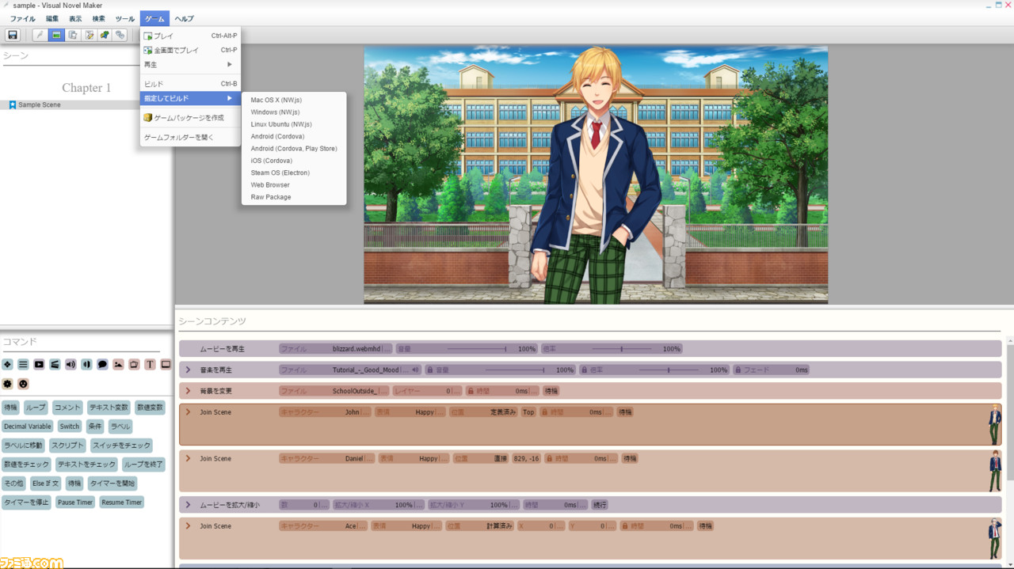The image size is (1014, 569).
Task: Toggle the time lock in John's Join Scene row
Action: 545,412
